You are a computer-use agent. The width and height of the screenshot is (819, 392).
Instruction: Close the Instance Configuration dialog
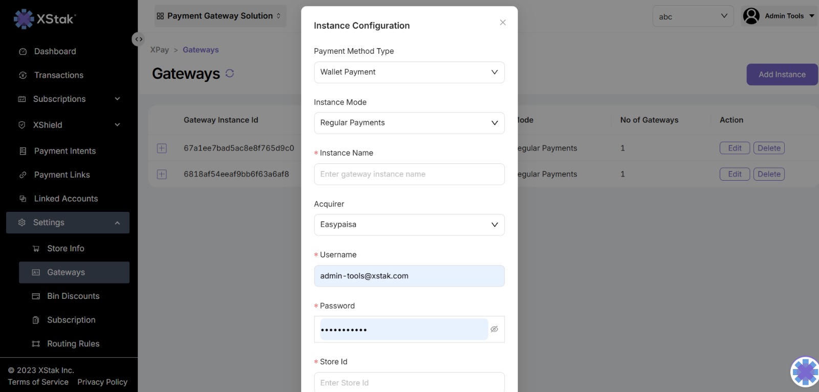[x=503, y=23]
